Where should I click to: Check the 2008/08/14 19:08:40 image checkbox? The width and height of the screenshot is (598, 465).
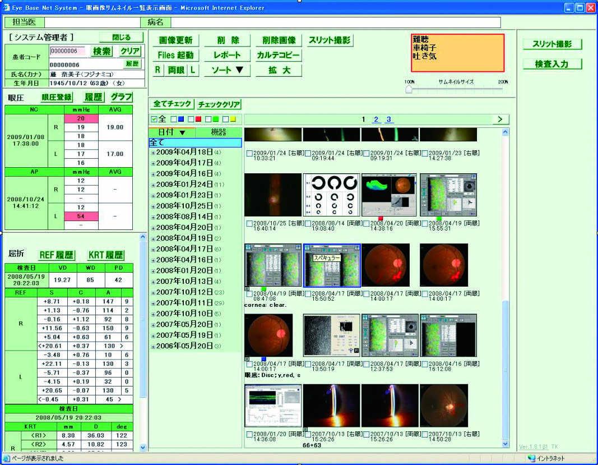[308, 223]
